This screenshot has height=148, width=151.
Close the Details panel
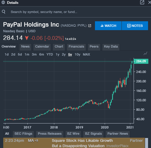[150, 2]
